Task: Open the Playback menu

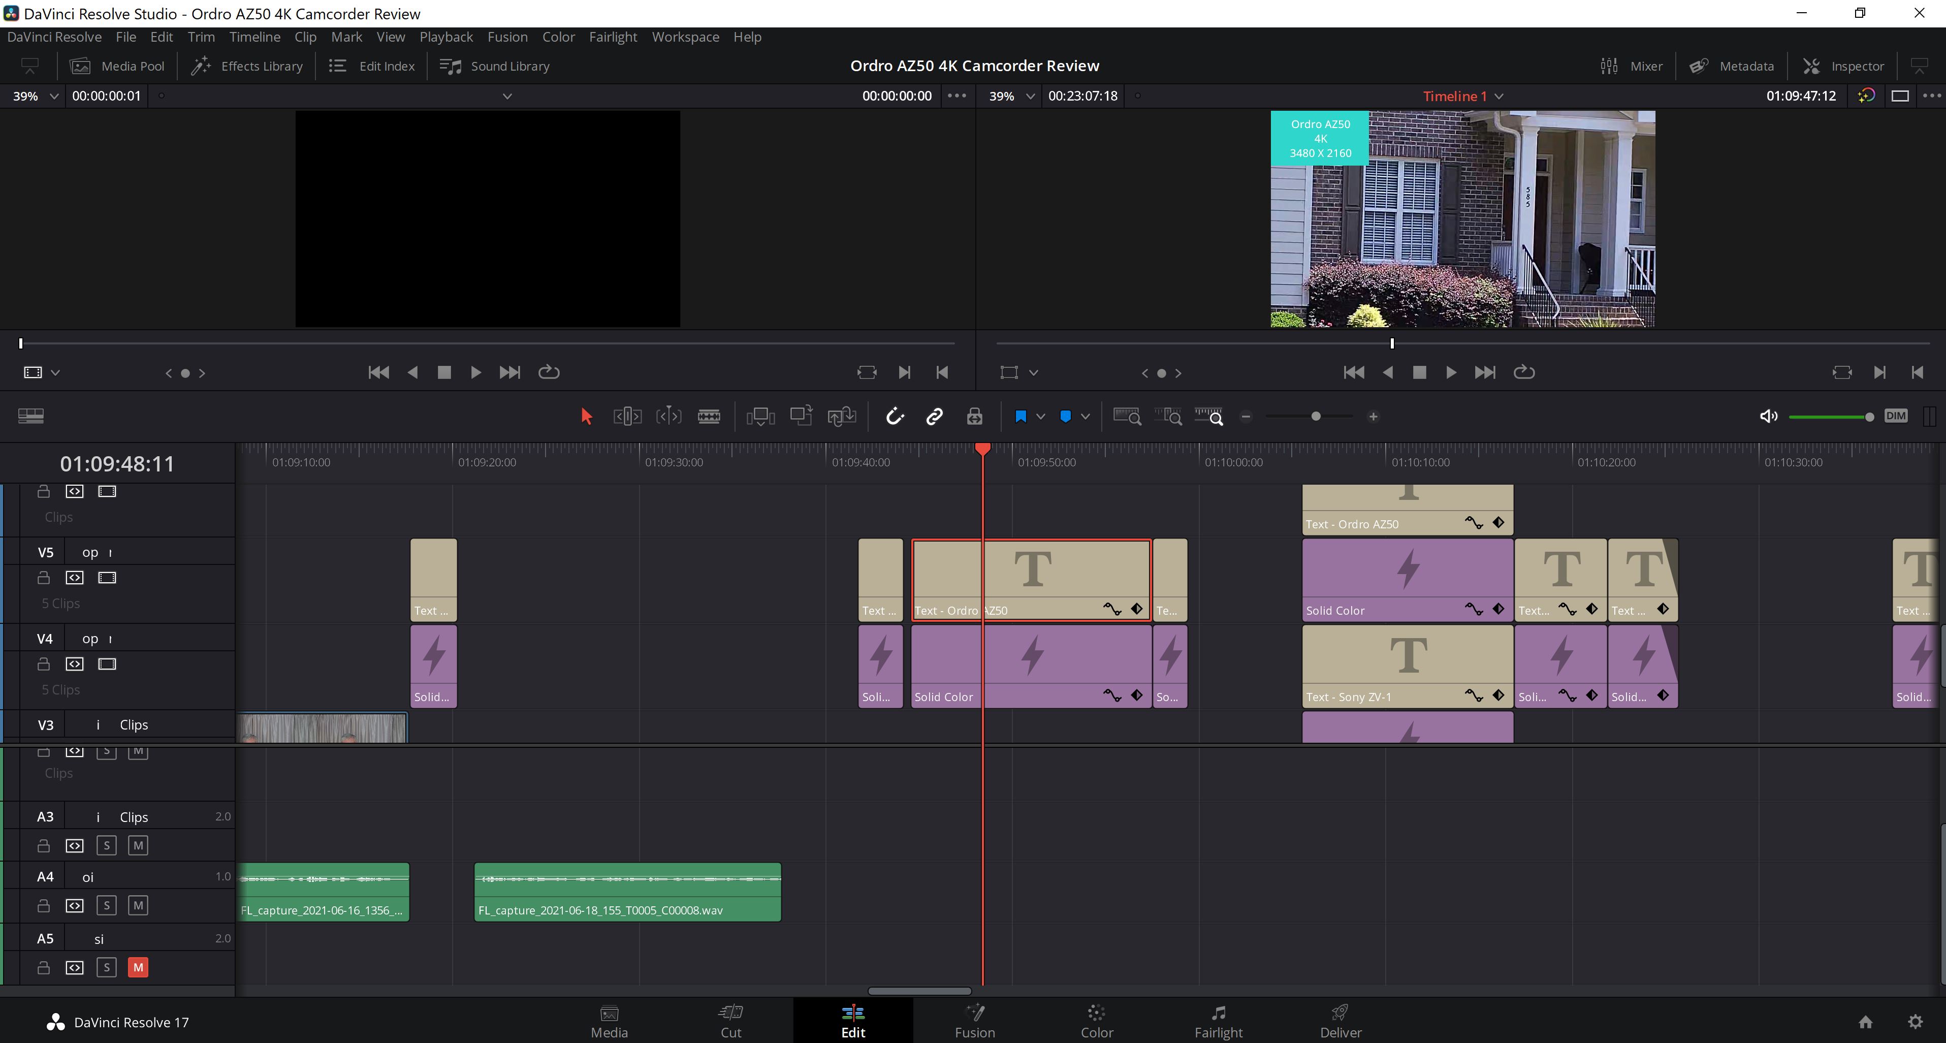Action: tap(445, 36)
